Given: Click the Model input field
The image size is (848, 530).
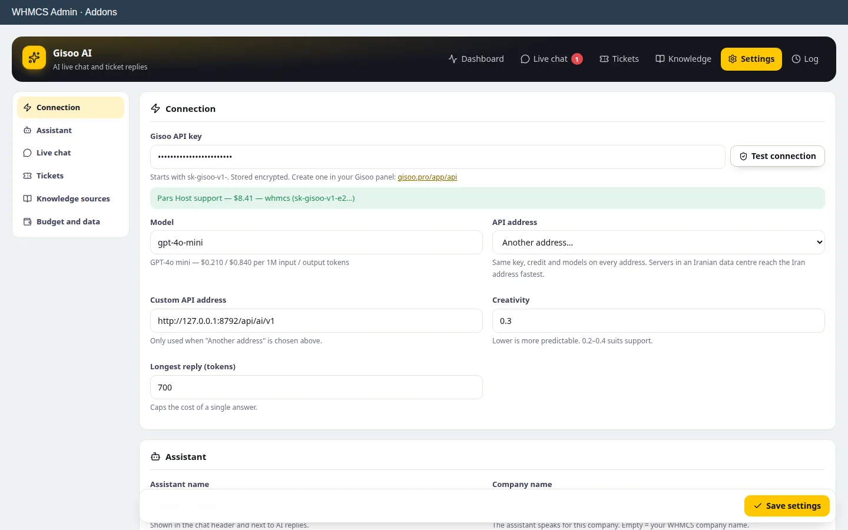Looking at the screenshot, I should tap(316, 243).
